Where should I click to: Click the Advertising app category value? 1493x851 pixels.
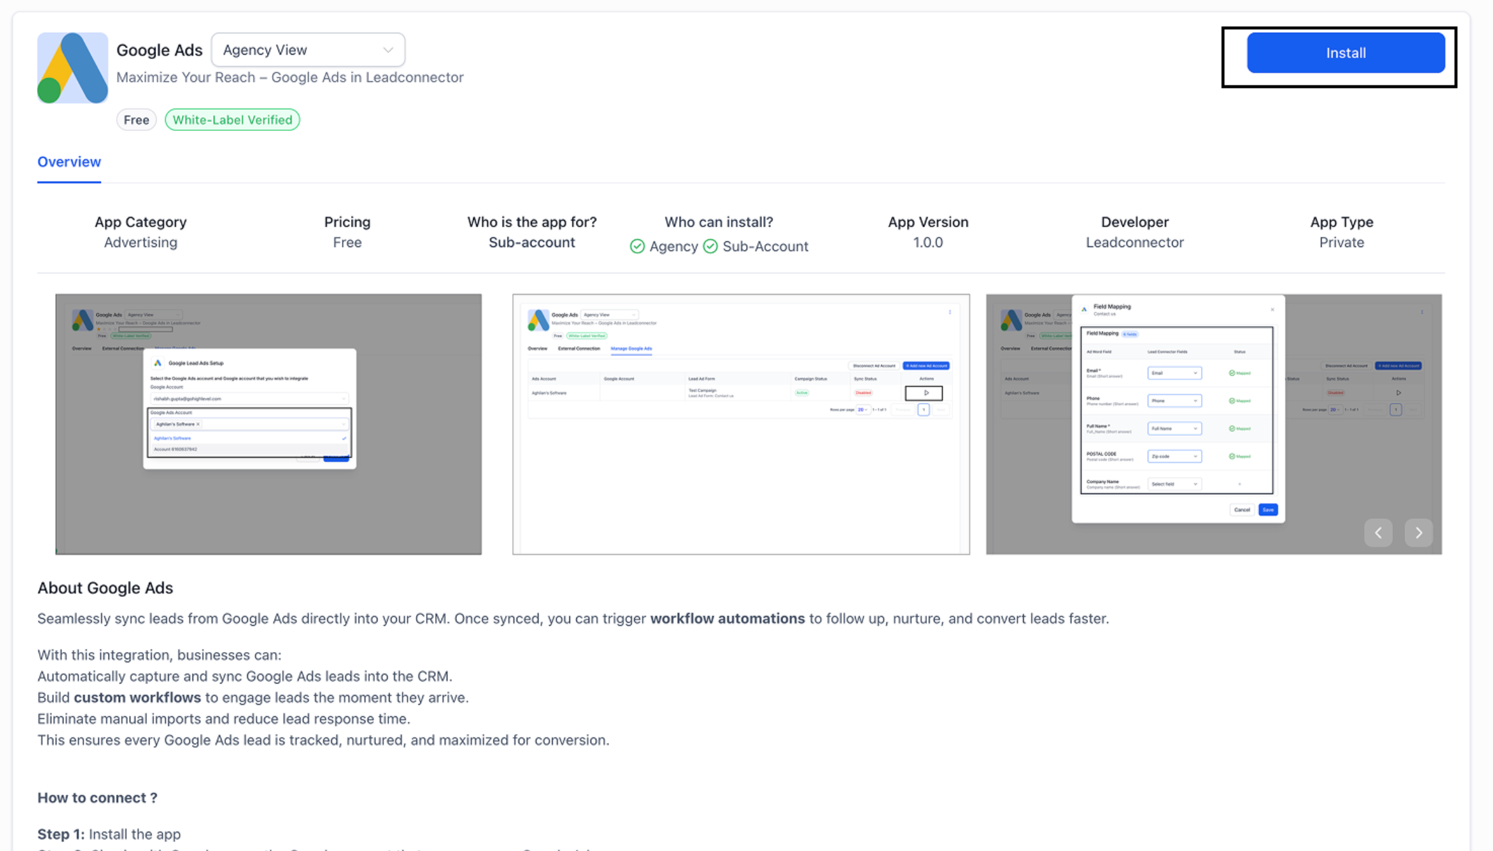(x=141, y=243)
